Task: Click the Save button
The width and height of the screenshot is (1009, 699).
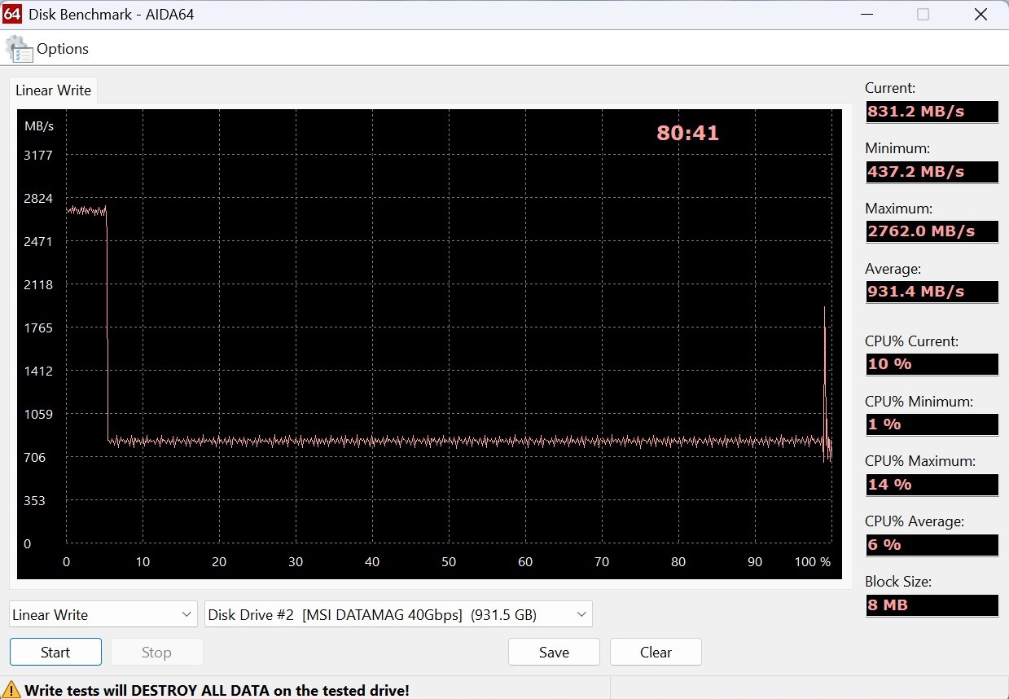Action: pos(554,652)
